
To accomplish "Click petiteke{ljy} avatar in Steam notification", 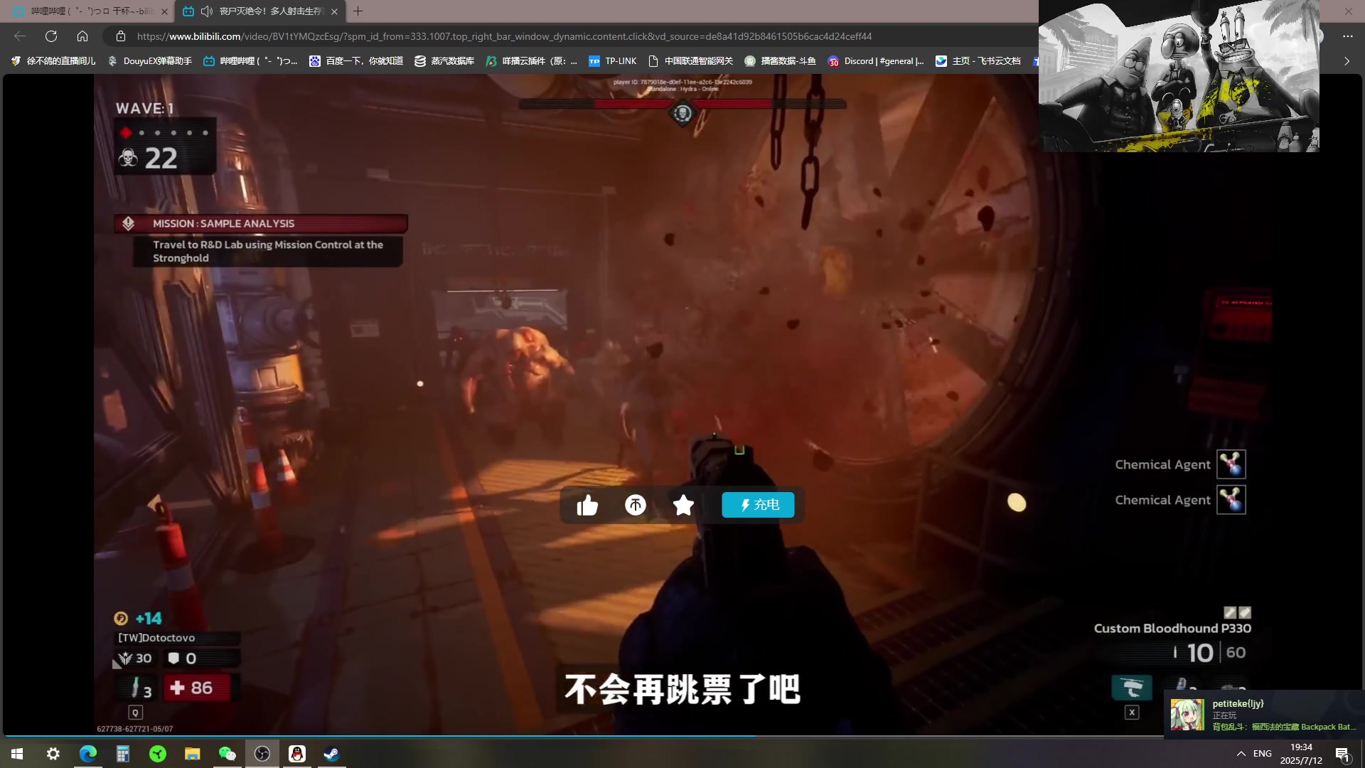I will click(x=1187, y=715).
